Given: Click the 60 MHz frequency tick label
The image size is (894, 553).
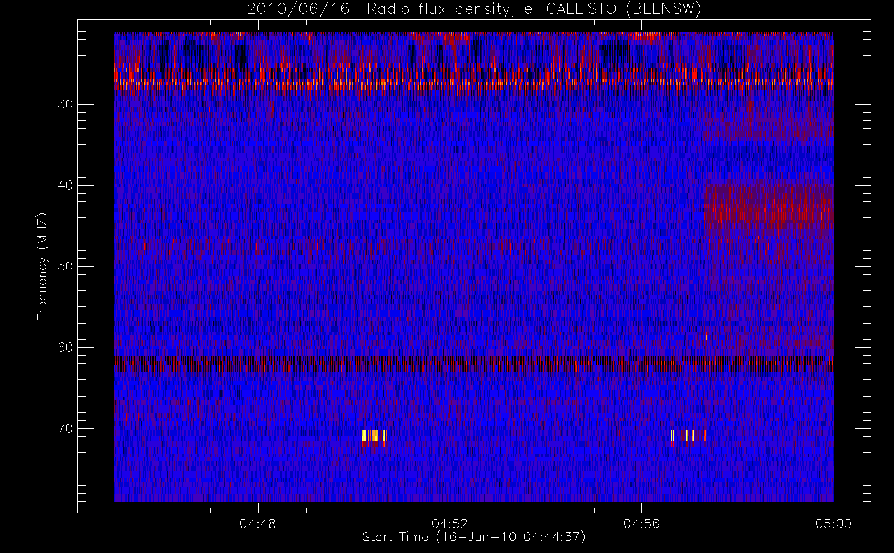Looking at the screenshot, I should (x=65, y=347).
